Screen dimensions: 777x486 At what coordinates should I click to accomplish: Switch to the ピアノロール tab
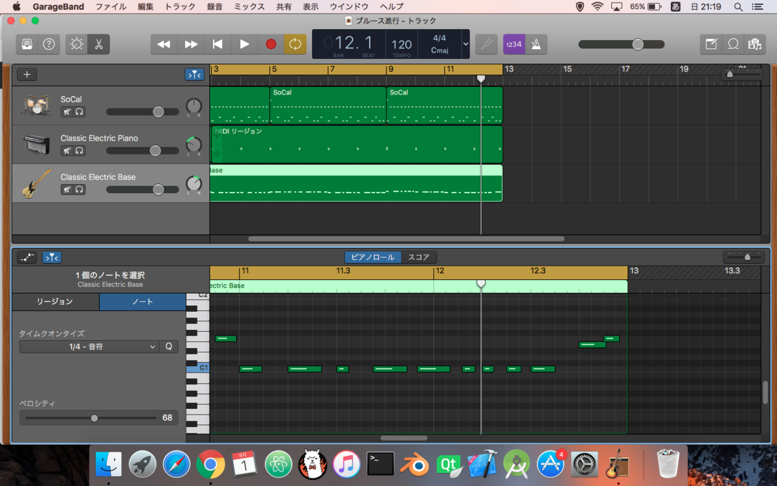click(x=373, y=257)
